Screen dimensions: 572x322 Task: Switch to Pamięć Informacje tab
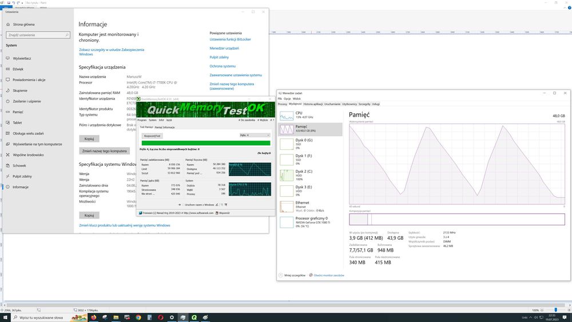coord(165,128)
